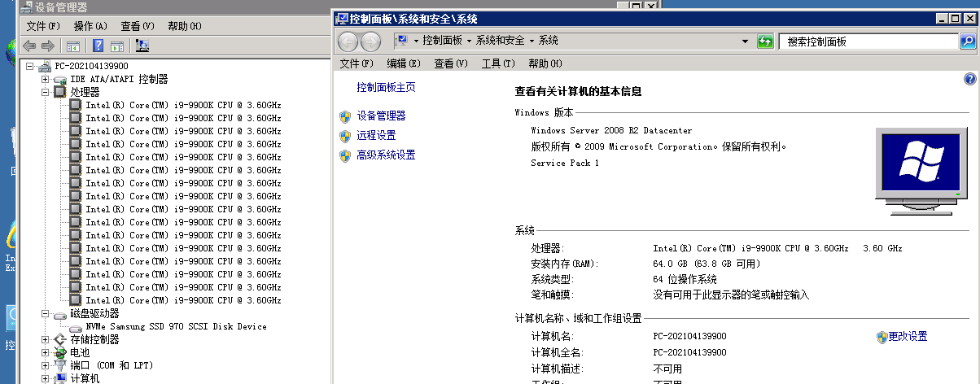Viewport: 980px width, 384px height.
Task: Toggle the show/hide console tree toolbar icon
Action: coord(73,46)
